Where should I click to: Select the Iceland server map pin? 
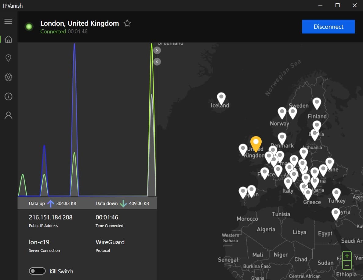click(x=221, y=98)
